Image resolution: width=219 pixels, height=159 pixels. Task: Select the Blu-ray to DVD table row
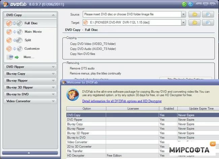143,137
